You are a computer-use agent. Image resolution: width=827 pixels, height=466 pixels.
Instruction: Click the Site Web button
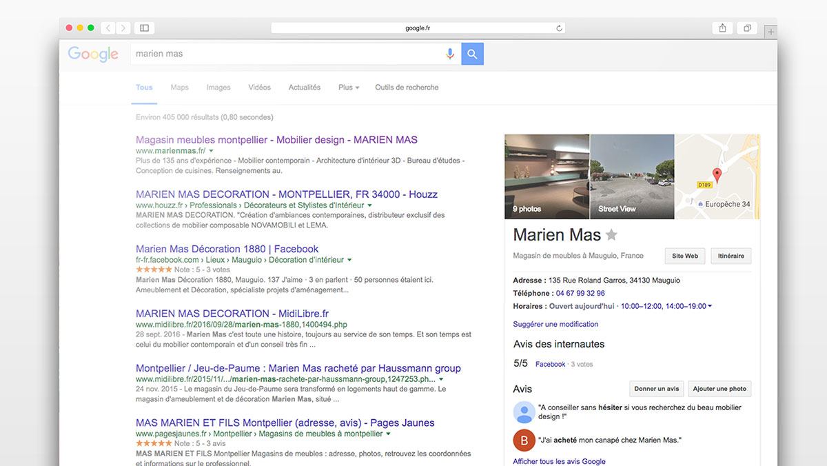click(685, 256)
